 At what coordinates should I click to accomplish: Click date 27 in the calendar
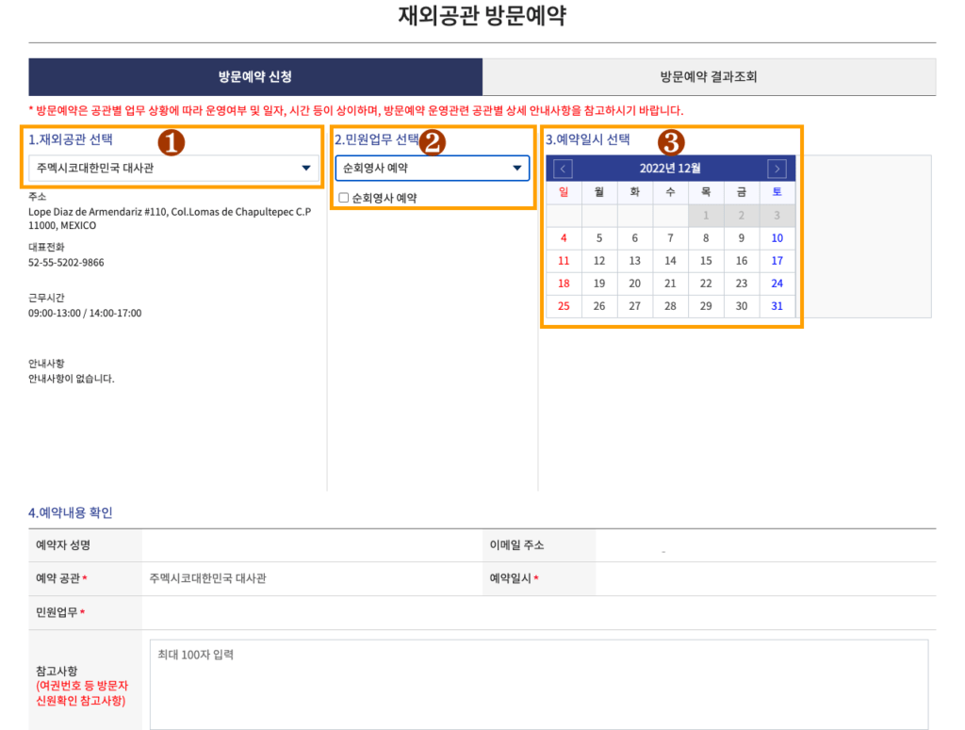(x=634, y=306)
